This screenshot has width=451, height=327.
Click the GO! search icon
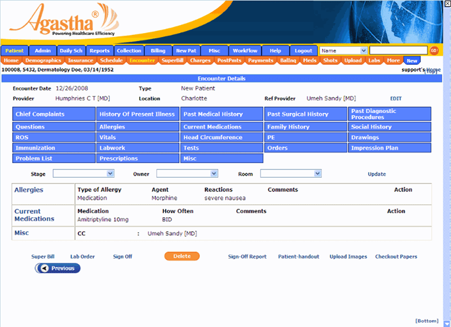point(433,50)
